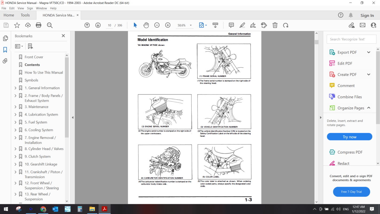This screenshot has width=380, height=214.
Task: Close the HONDA Service Ma... tab
Action: pyautogui.click(x=78, y=15)
